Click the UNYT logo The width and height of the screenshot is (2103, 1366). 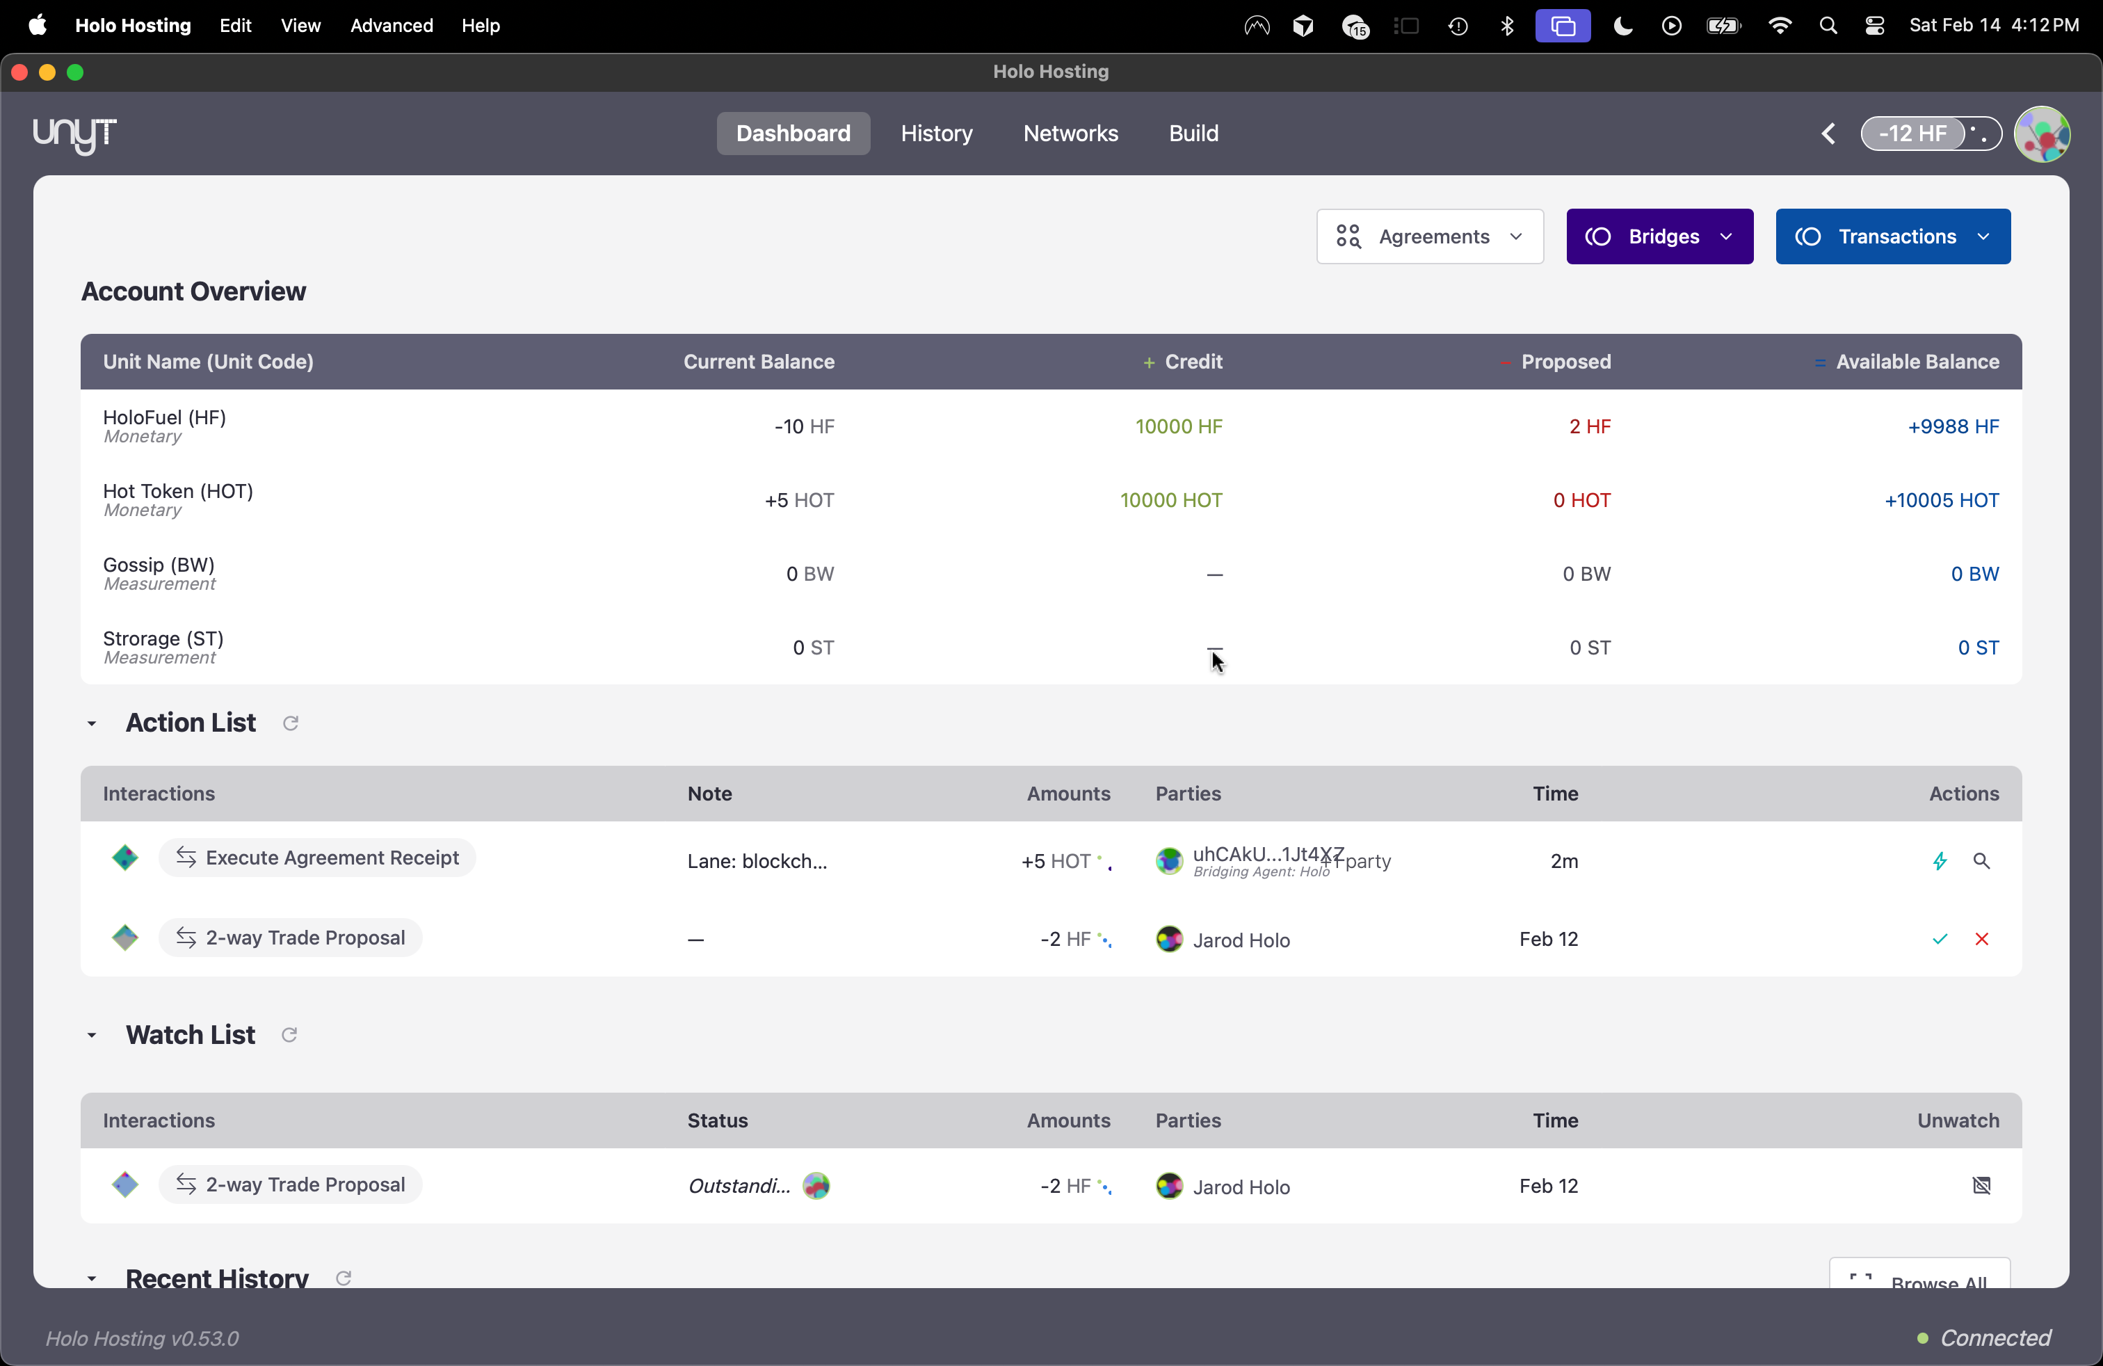pyautogui.click(x=74, y=135)
